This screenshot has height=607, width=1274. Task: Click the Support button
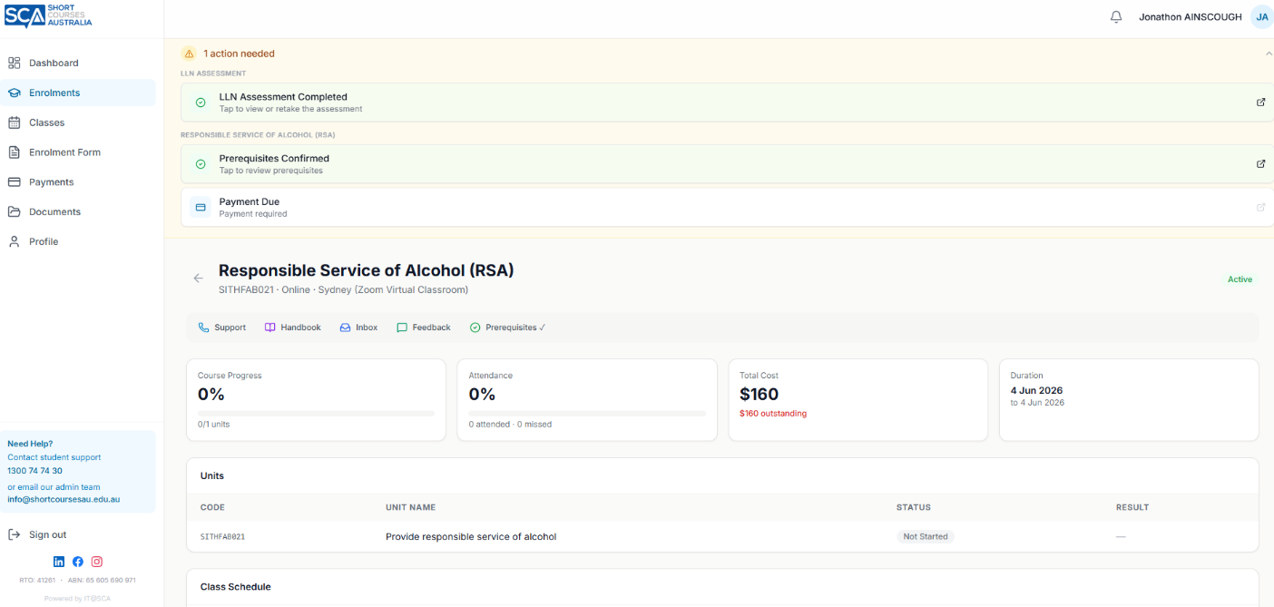222,328
